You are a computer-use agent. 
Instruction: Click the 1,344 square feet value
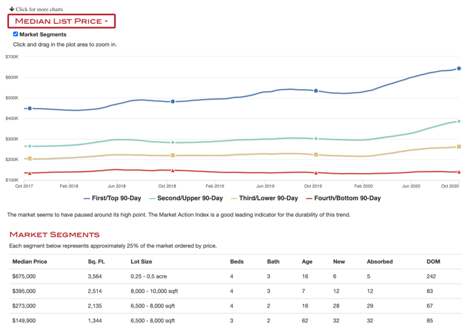coord(95,321)
